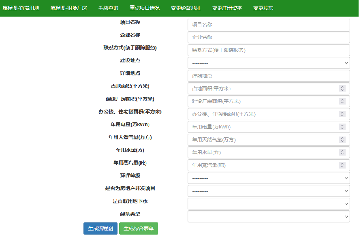Click the stepper in 办公楼、住宅楼面积 field

342,114
